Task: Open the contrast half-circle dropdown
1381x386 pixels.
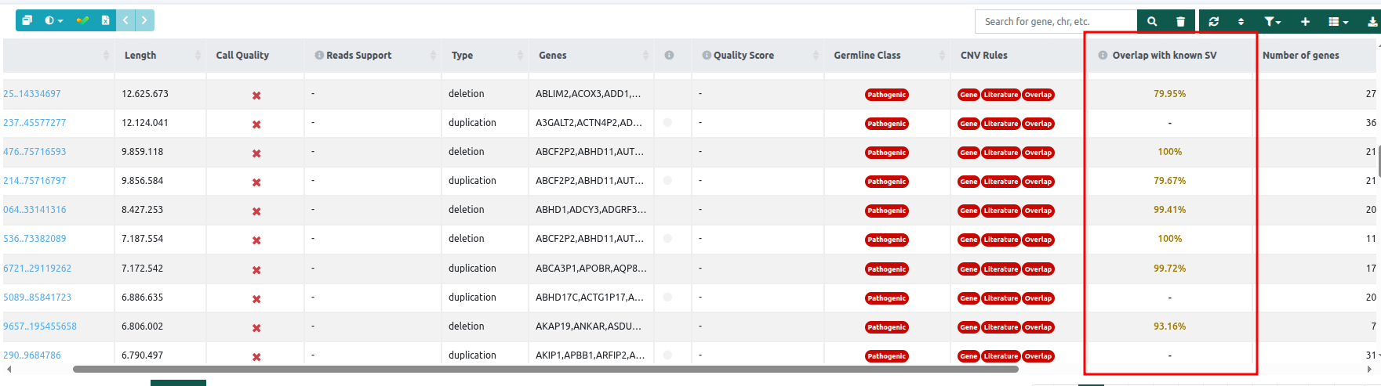Action: pyautogui.click(x=53, y=20)
